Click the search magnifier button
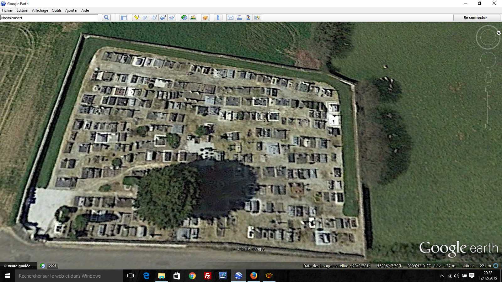 tap(106, 18)
